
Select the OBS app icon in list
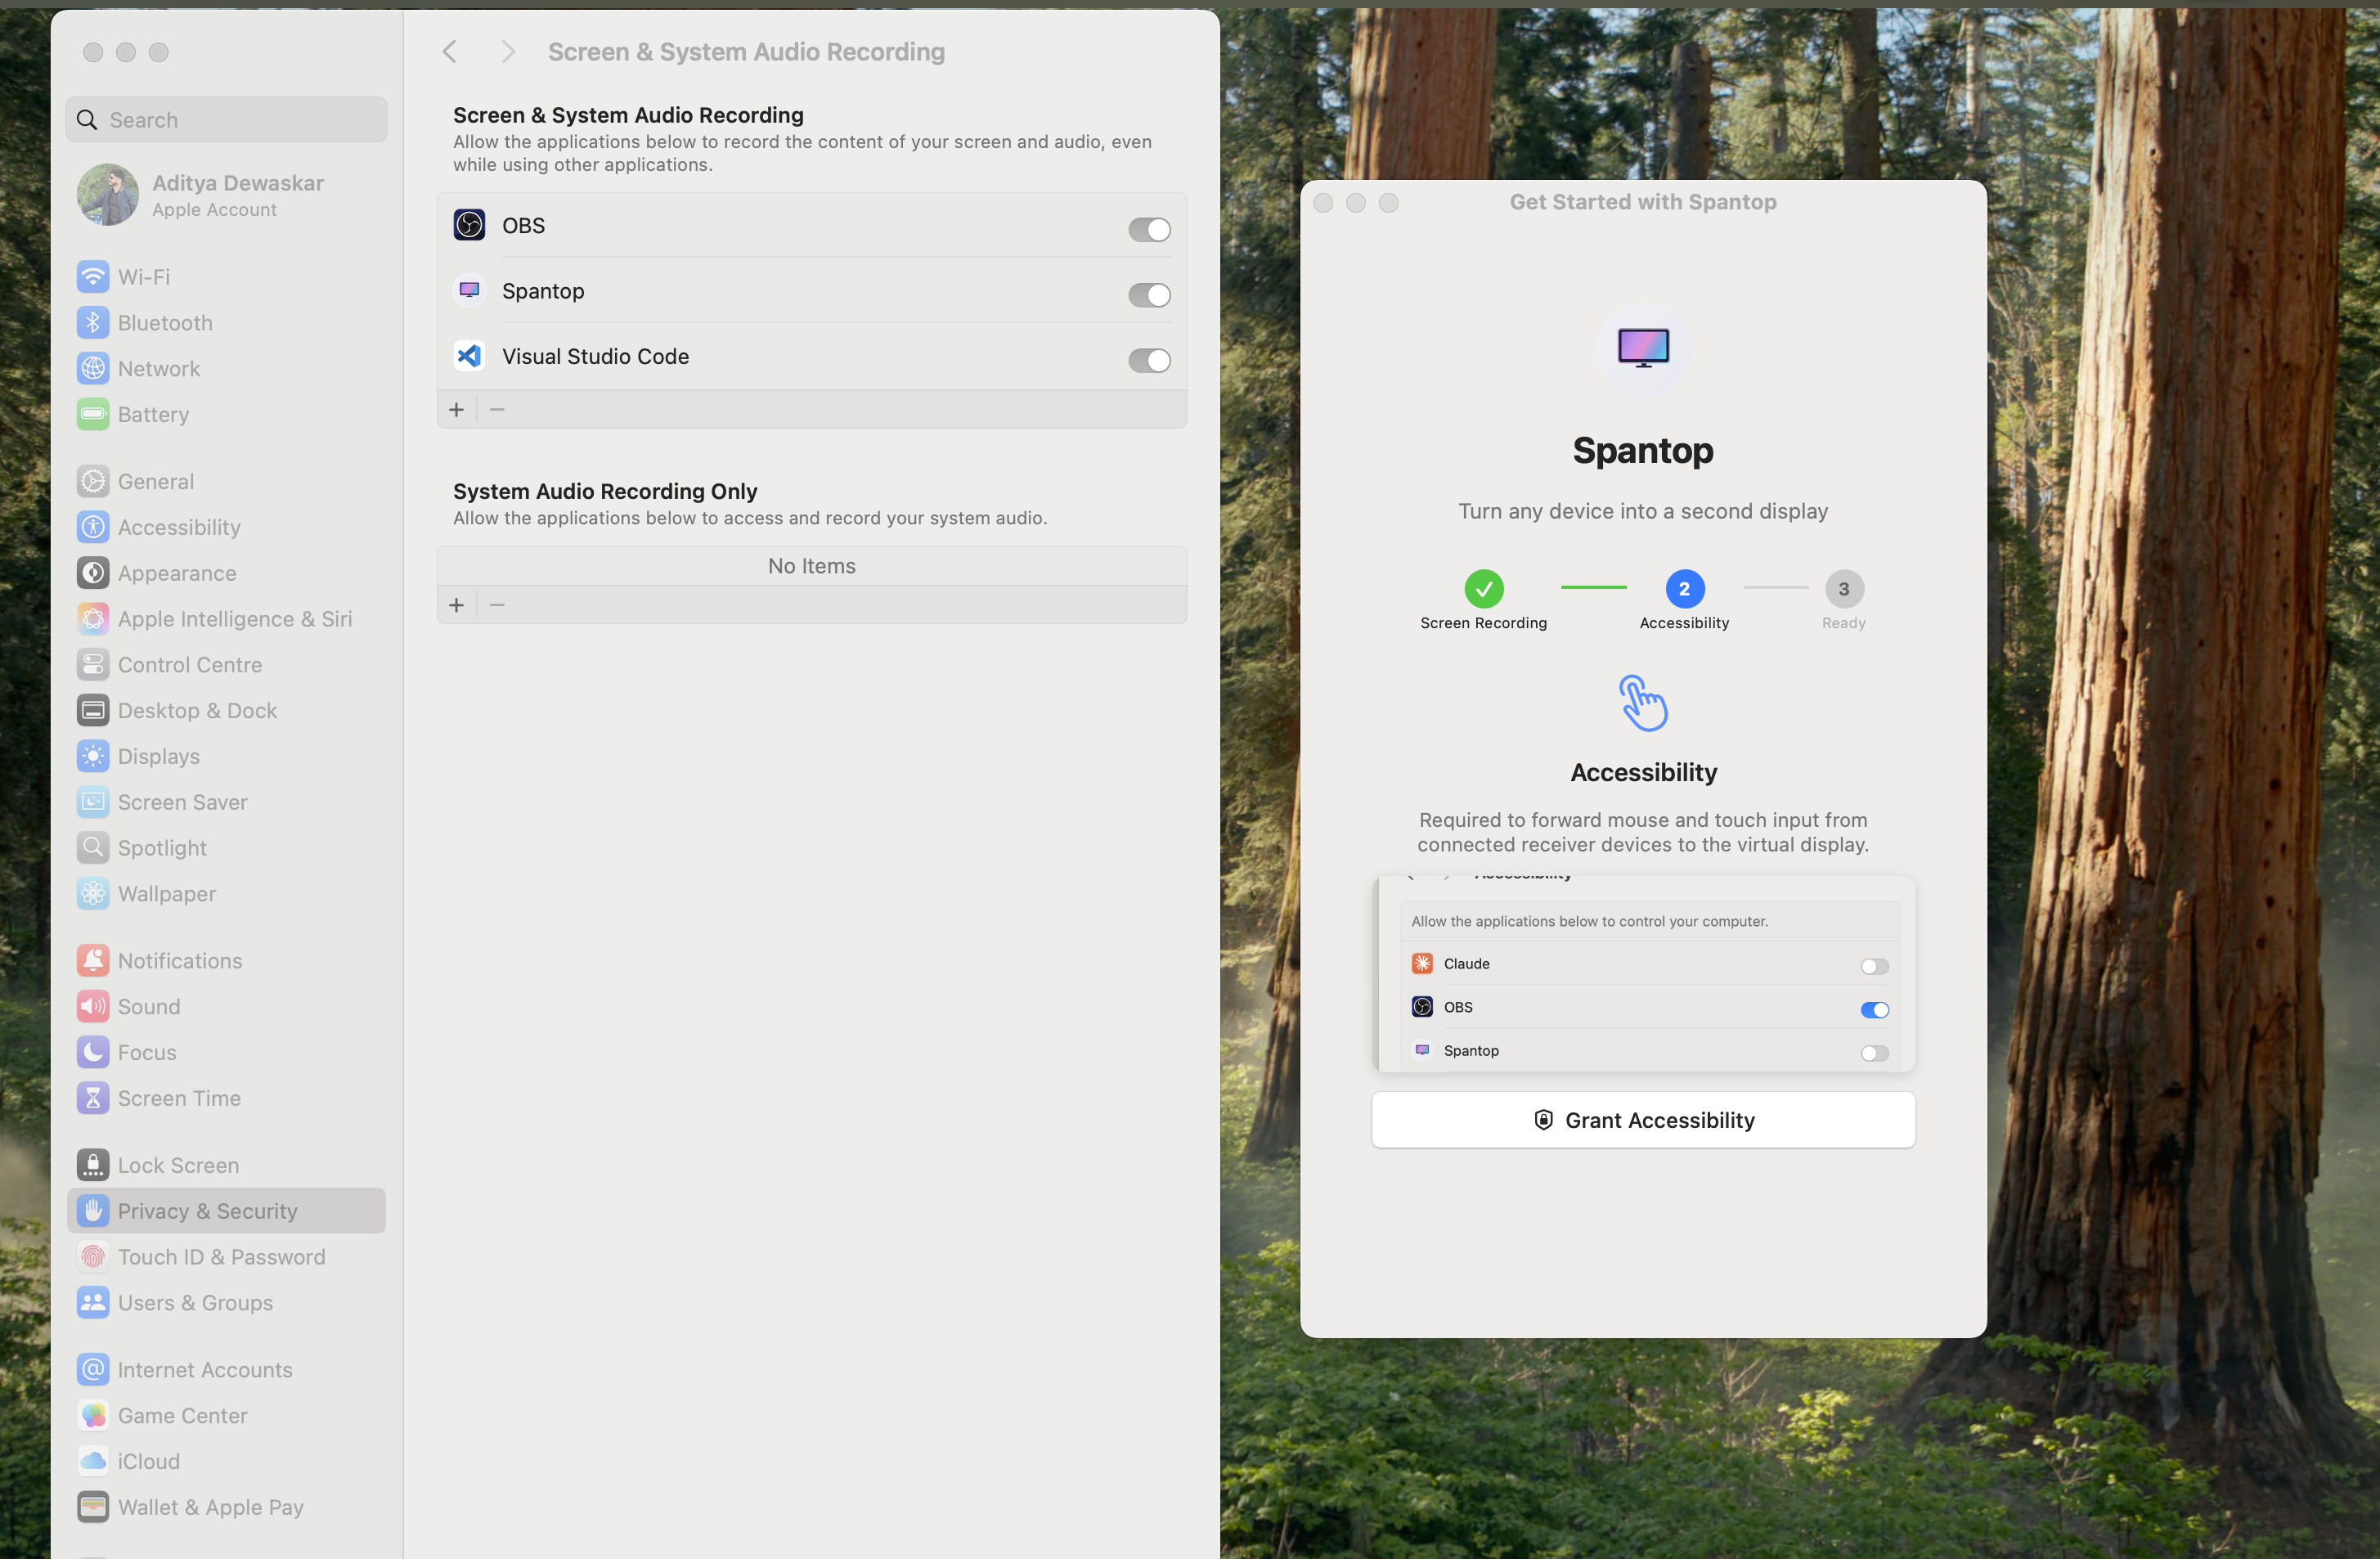(x=469, y=225)
